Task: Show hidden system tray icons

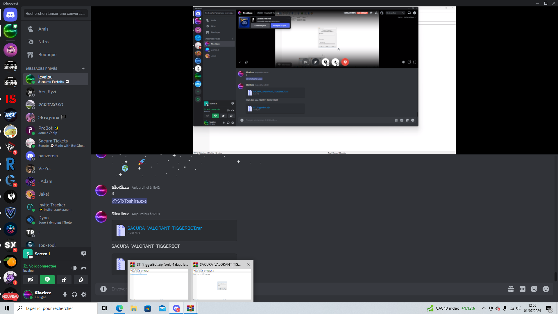Action: click(x=484, y=308)
